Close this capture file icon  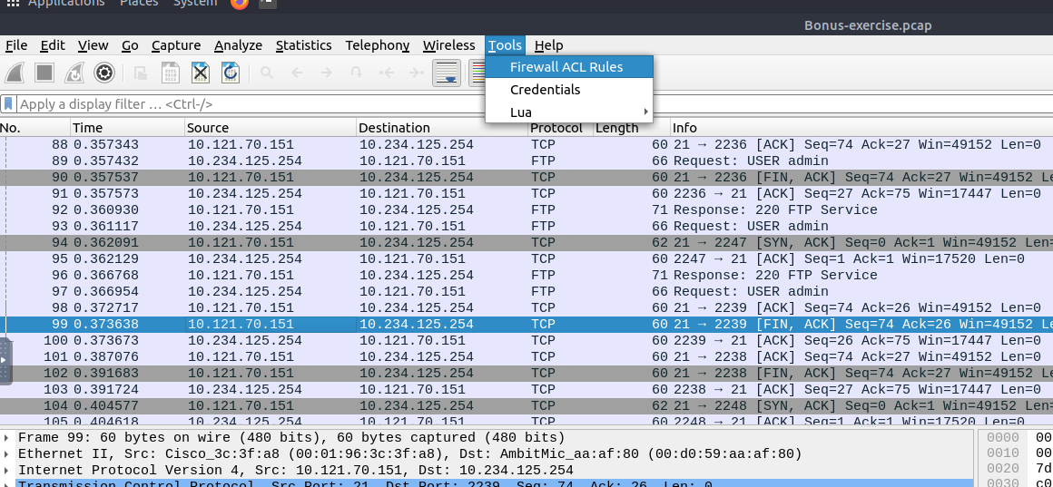201,73
